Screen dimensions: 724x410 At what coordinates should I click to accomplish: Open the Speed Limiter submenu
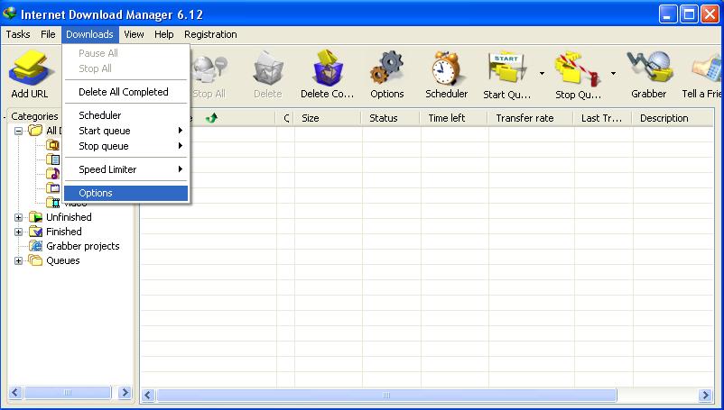126,169
